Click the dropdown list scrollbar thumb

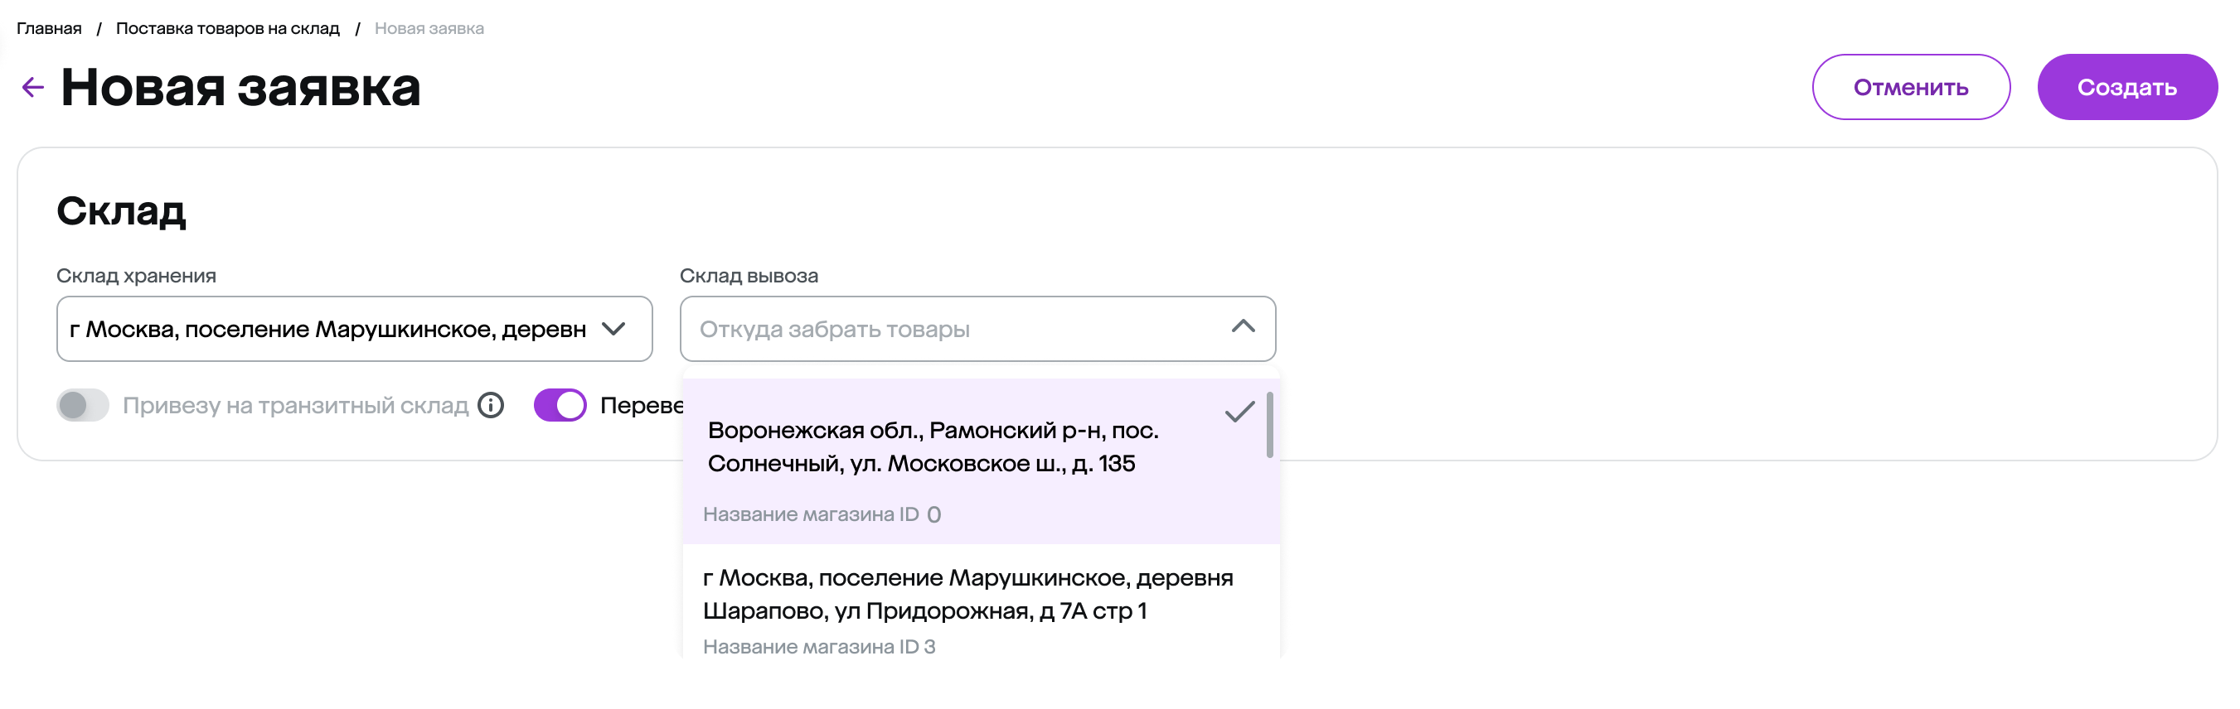coord(1269,425)
